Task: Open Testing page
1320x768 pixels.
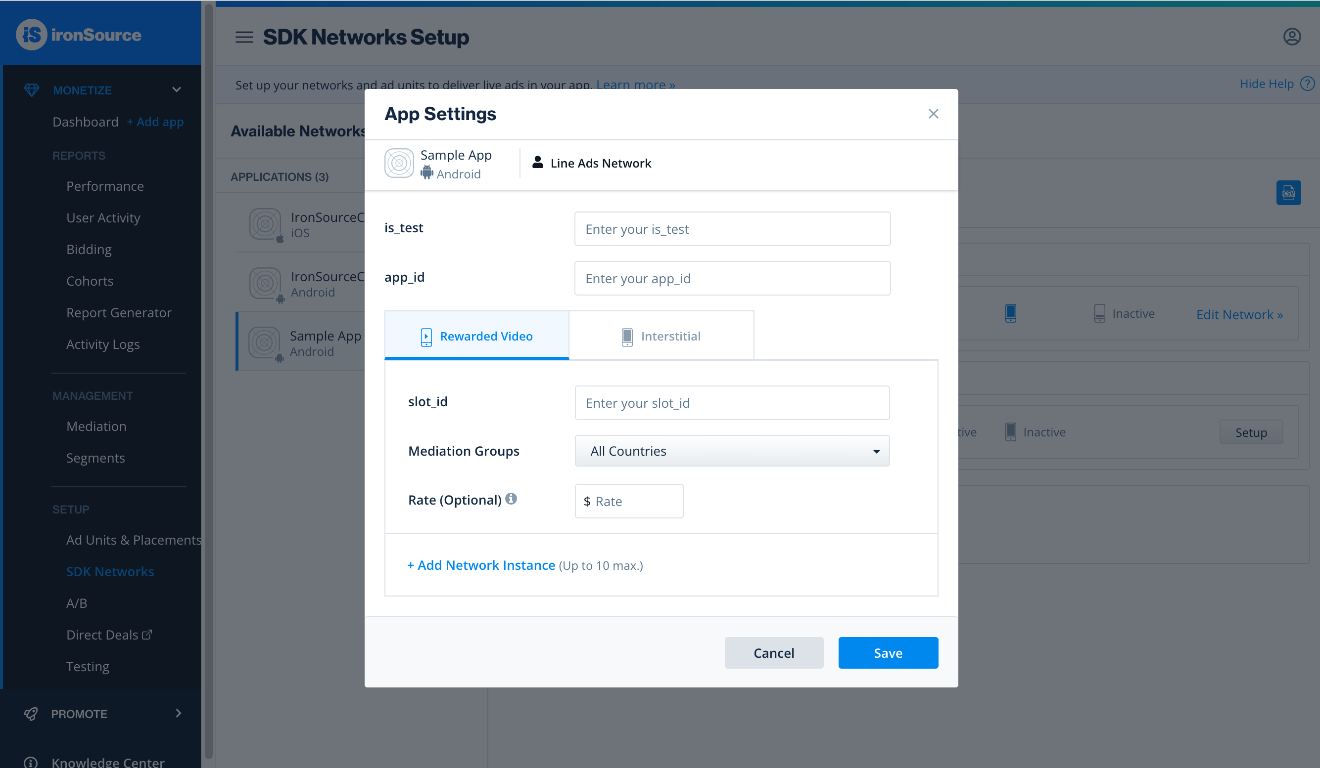Action: 88,667
